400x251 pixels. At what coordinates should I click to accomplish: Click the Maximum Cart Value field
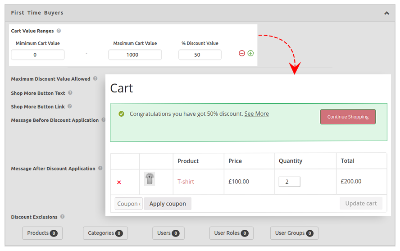click(135, 55)
